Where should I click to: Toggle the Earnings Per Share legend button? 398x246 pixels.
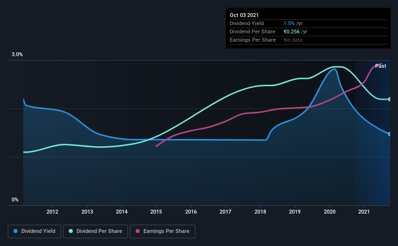[162, 231]
